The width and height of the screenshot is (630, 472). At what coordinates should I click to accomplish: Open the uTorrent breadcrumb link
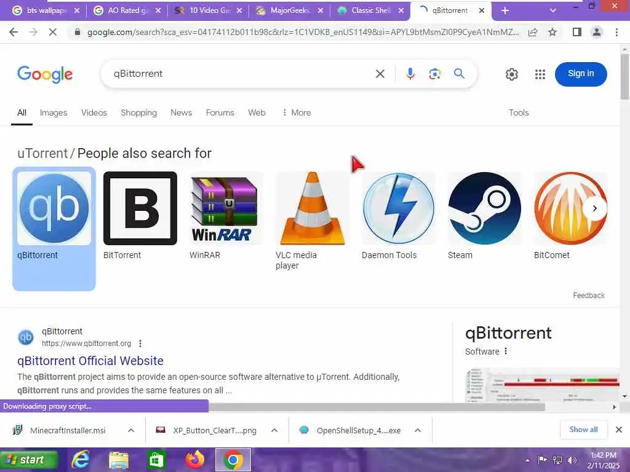pos(42,153)
